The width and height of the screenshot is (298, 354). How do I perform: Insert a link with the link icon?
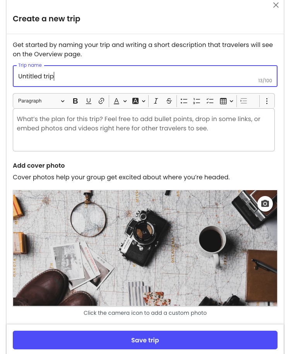[101, 101]
